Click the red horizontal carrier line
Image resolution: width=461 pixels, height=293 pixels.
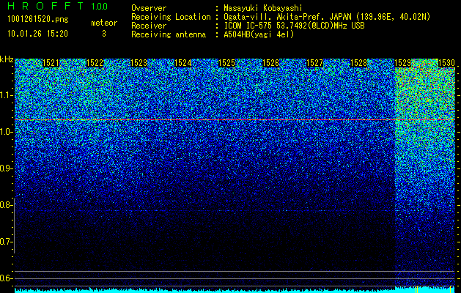235,120
